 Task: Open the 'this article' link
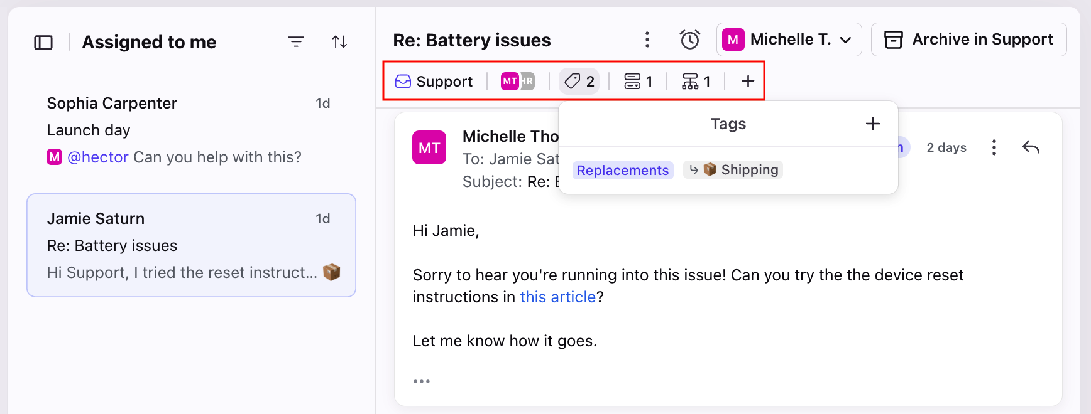click(557, 297)
